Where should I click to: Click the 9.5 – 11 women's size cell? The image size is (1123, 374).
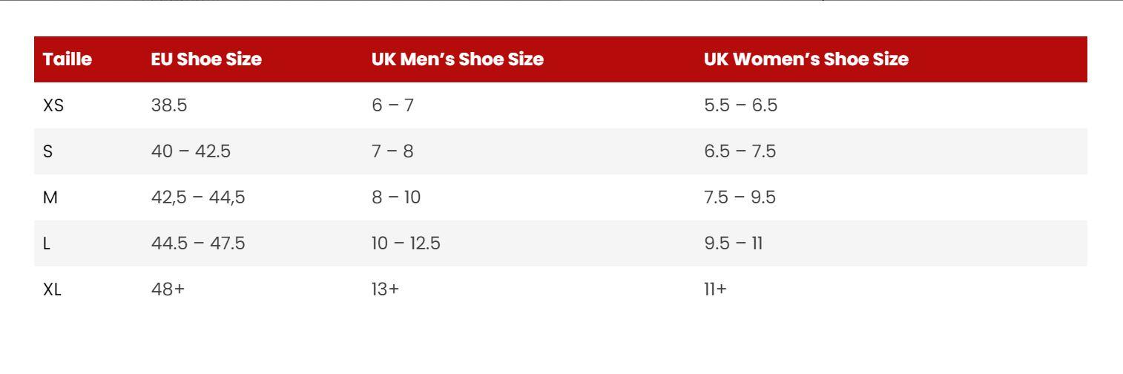click(x=733, y=243)
